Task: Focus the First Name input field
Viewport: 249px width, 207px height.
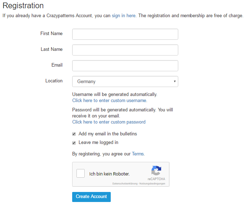Action: pyautogui.click(x=125, y=34)
